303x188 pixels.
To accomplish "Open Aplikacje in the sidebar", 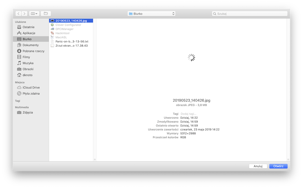I will (31, 33).
